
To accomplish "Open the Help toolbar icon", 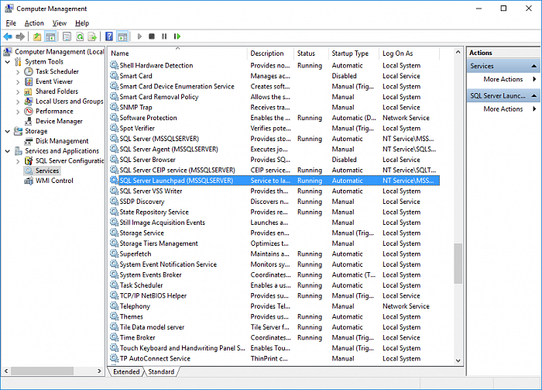I will pyautogui.click(x=109, y=36).
